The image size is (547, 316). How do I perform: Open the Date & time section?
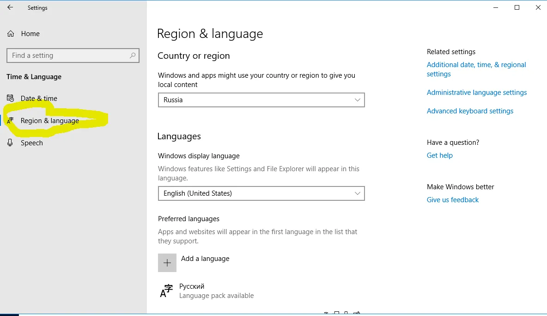point(32,99)
